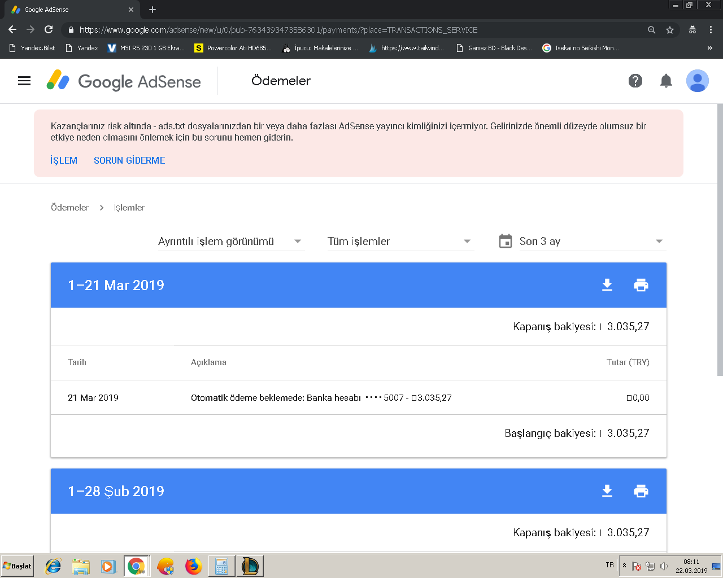Open the tailwind bookmark
723x578 pixels.
tap(406, 48)
